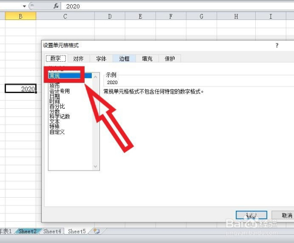Select column C header
Image resolution: width=294 pixels, height=243 pixels.
point(65,16)
